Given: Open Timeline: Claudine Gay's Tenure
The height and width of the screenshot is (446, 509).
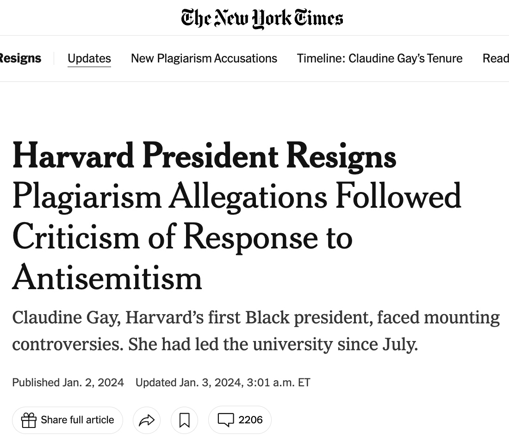Looking at the screenshot, I should coord(379,58).
